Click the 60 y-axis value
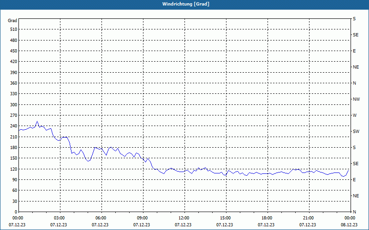The height and width of the screenshot is (230, 369). tap(15, 190)
